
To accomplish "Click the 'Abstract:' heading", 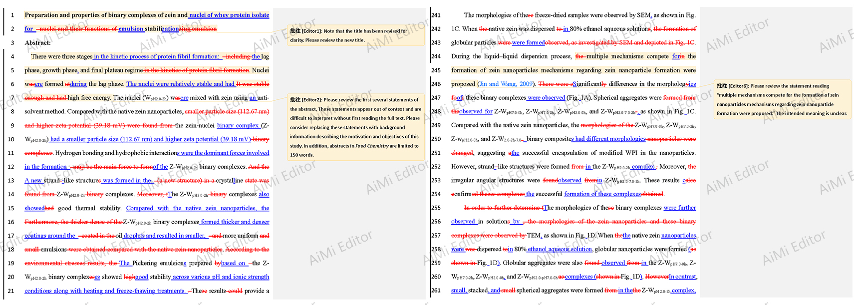I will (38, 42).
